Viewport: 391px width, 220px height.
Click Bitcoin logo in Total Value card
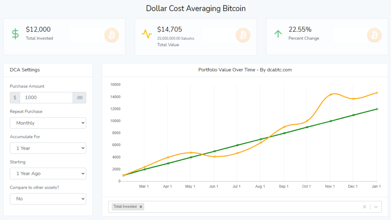(x=243, y=35)
